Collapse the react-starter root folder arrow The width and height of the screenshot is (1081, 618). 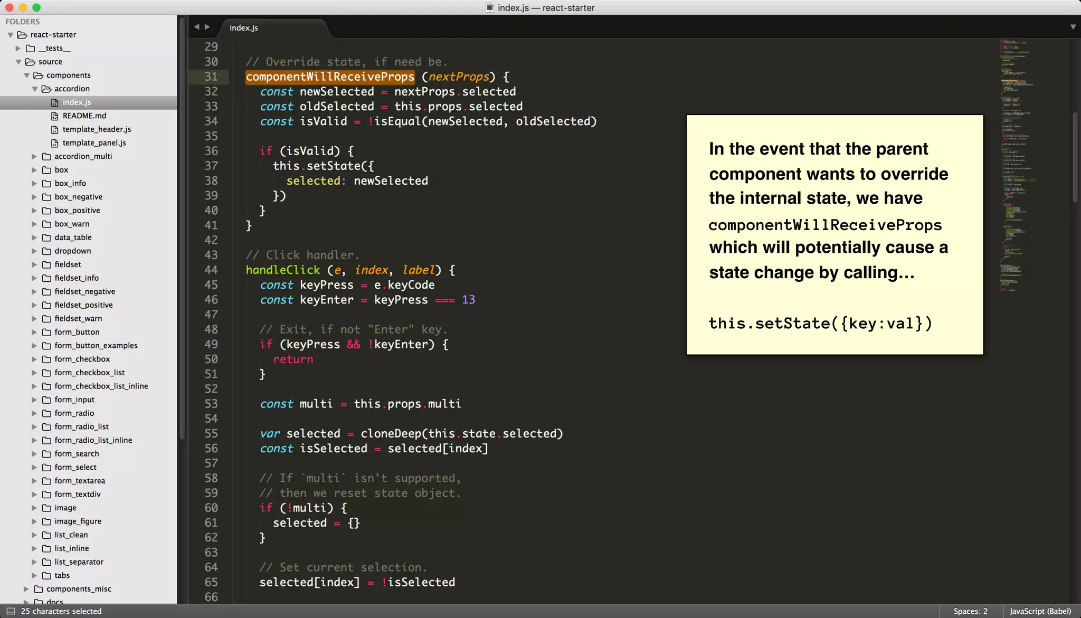11,35
